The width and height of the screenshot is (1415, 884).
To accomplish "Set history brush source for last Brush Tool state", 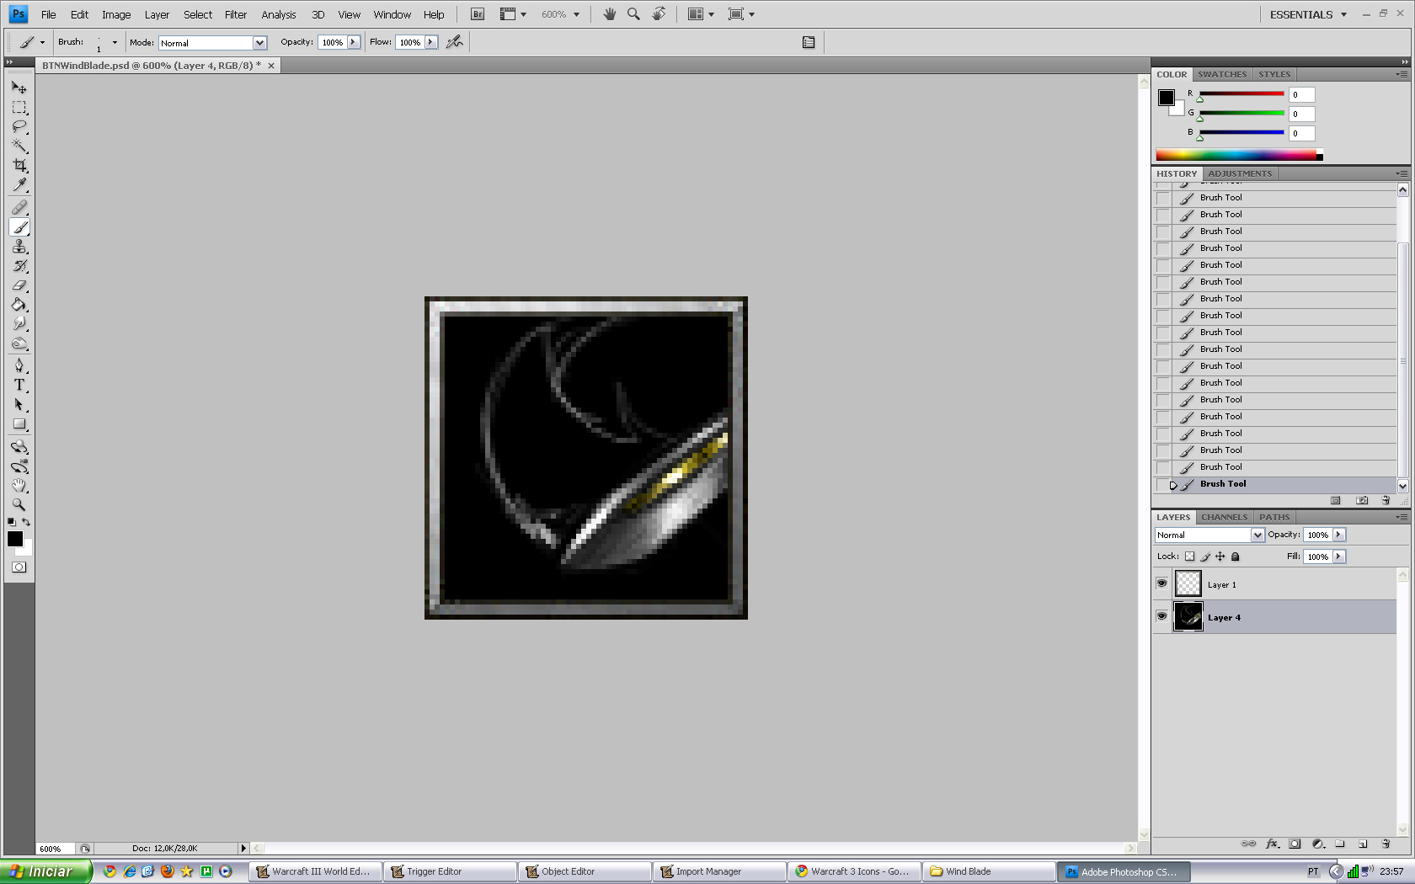I will 1163,485.
